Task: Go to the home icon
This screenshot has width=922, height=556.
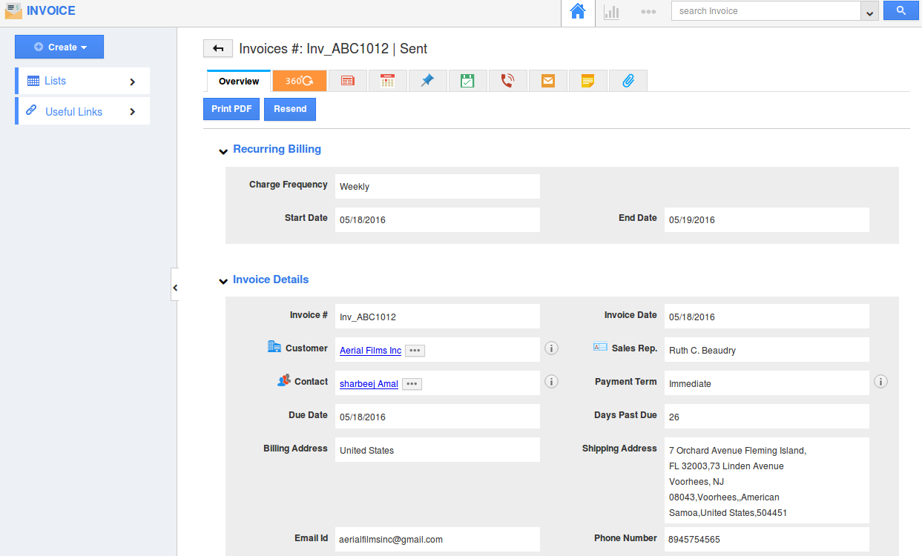Action: [x=577, y=12]
